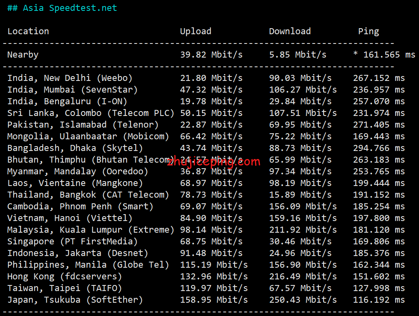The height and width of the screenshot is (316, 419).
Task: Click Tsukuba download '250.43 Mbit/s'
Action: coord(303,300)
